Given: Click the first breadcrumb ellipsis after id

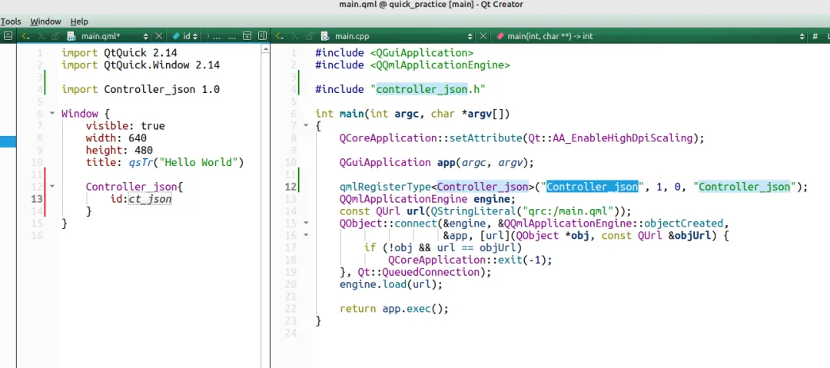Looking at the screenshot, I should 216,37.
